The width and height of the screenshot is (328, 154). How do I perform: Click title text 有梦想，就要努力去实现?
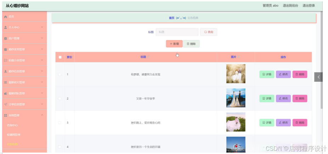pyautogui.click(x=146, y=74)
